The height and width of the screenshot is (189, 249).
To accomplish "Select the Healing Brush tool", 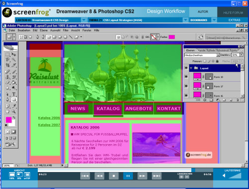I will click(x=7, y=72).
